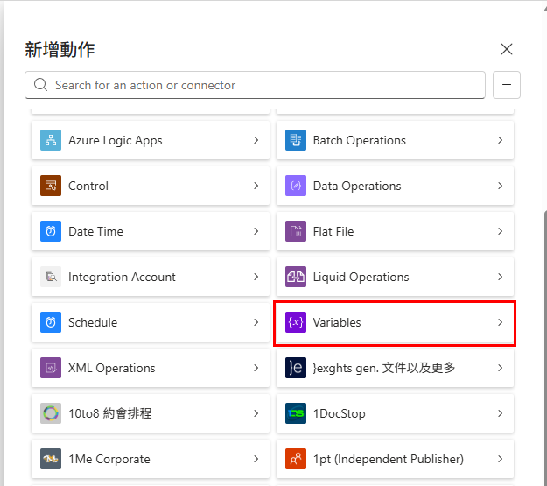Select the Integration Account label
Screen dimensions: 547x486
[x=122, y=278]
